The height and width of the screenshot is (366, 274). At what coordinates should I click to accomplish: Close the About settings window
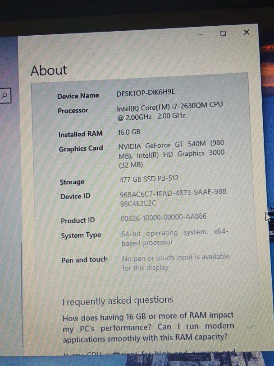click(x=246, y=32)
